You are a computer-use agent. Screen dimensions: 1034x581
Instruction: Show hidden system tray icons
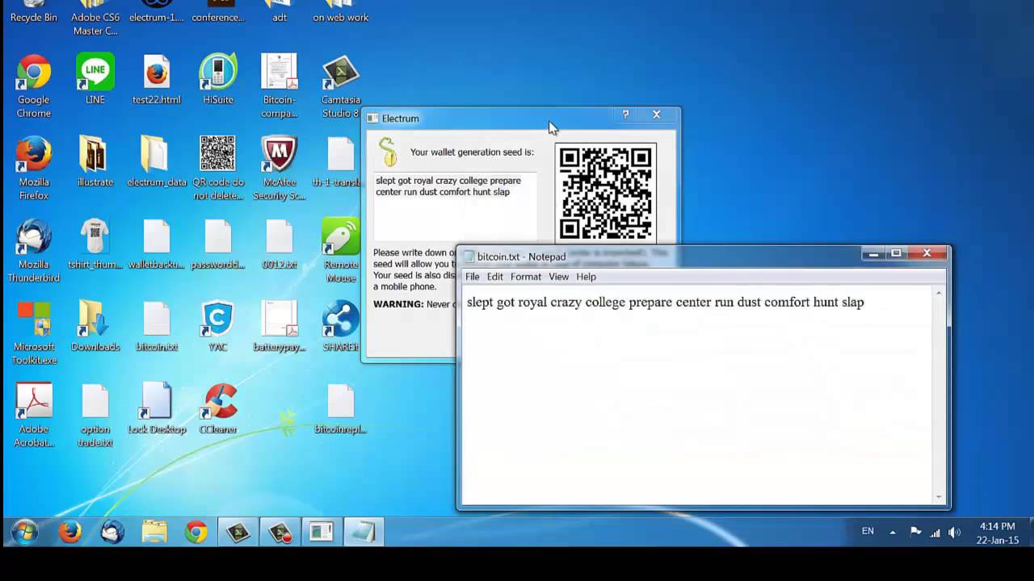pos(893,532)
